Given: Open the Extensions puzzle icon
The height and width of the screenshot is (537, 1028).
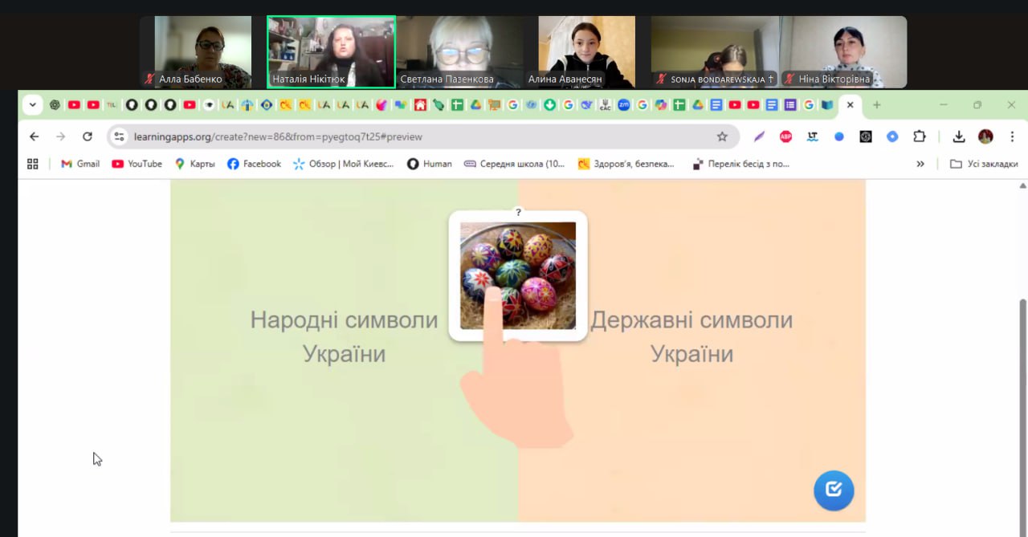Looking at the screenshot, I should (x=920, y=136).
